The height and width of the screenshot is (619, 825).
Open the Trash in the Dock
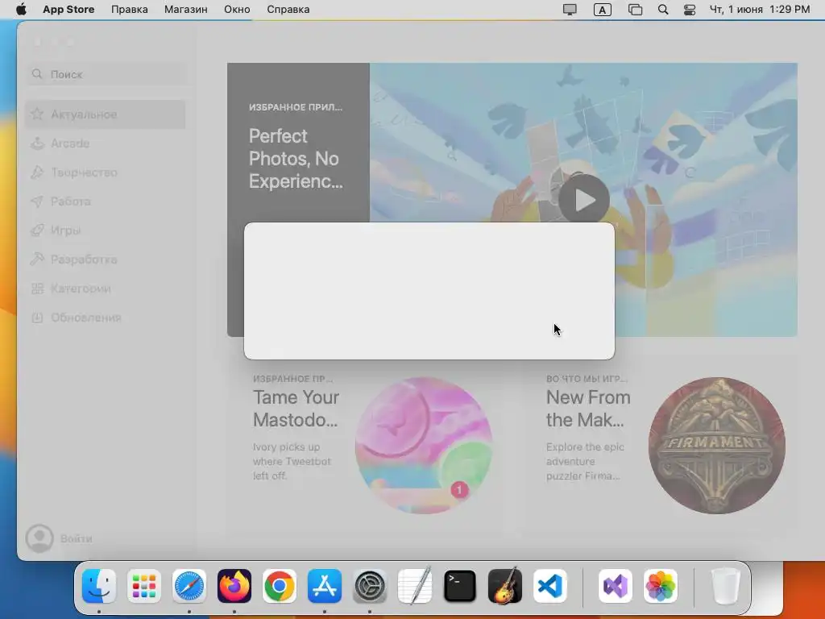coord(726,586)
